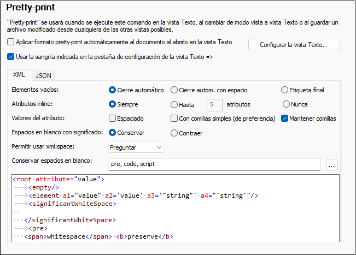
Task: Uncheck the Mantener comillas checkbox
Action: 285,118
